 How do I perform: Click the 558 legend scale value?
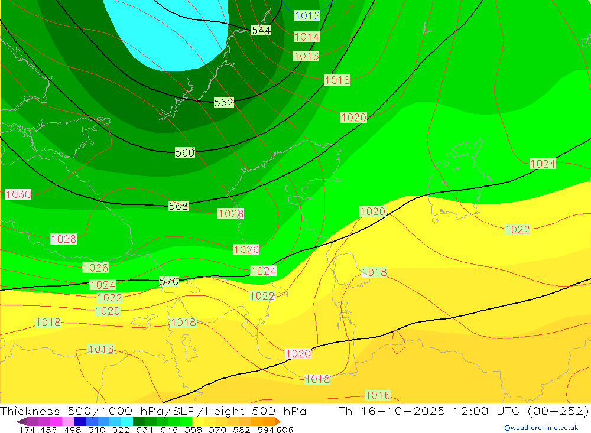193,429
